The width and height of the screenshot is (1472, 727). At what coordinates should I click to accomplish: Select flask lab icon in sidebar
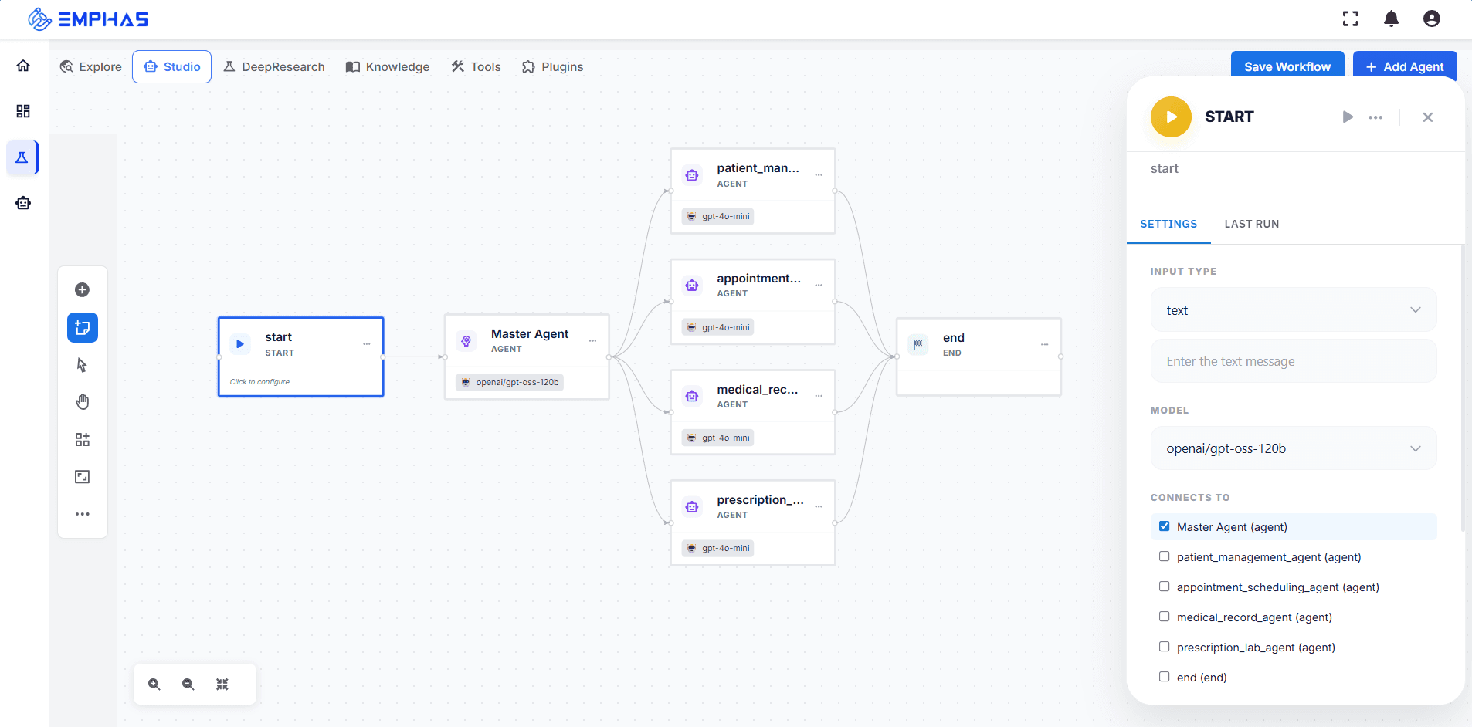[22, 157]
